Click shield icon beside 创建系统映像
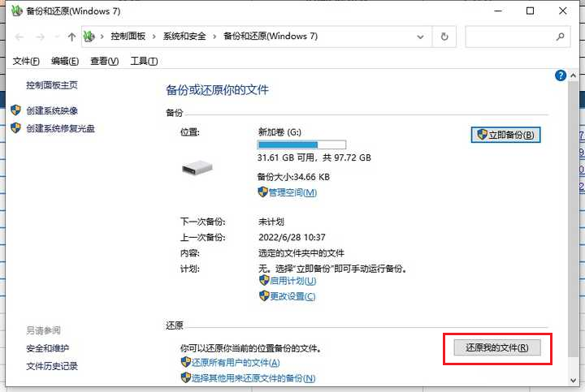585x392 pixels. 15,110
